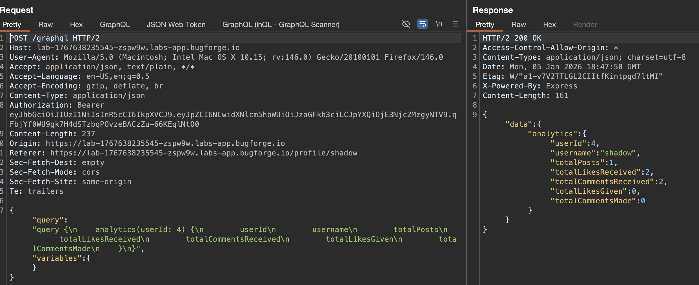Click the "shadow" username value in response
The image size is (699, 285).
[618, 153]
